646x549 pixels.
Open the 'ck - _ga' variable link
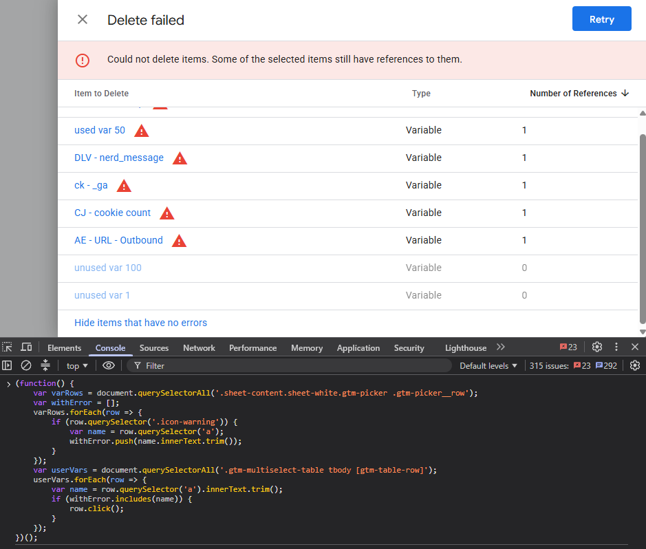click(x=91, y=185)
